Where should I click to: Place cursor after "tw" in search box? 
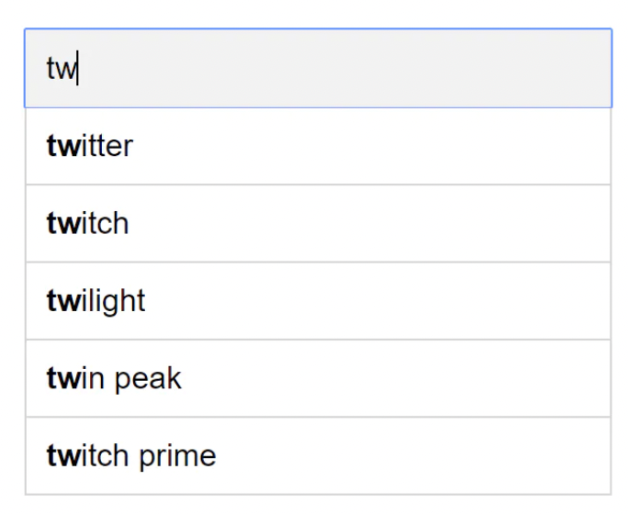(x=78, y=69)
